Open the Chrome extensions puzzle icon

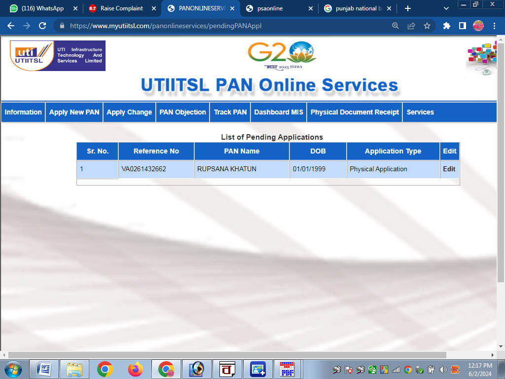447,26
